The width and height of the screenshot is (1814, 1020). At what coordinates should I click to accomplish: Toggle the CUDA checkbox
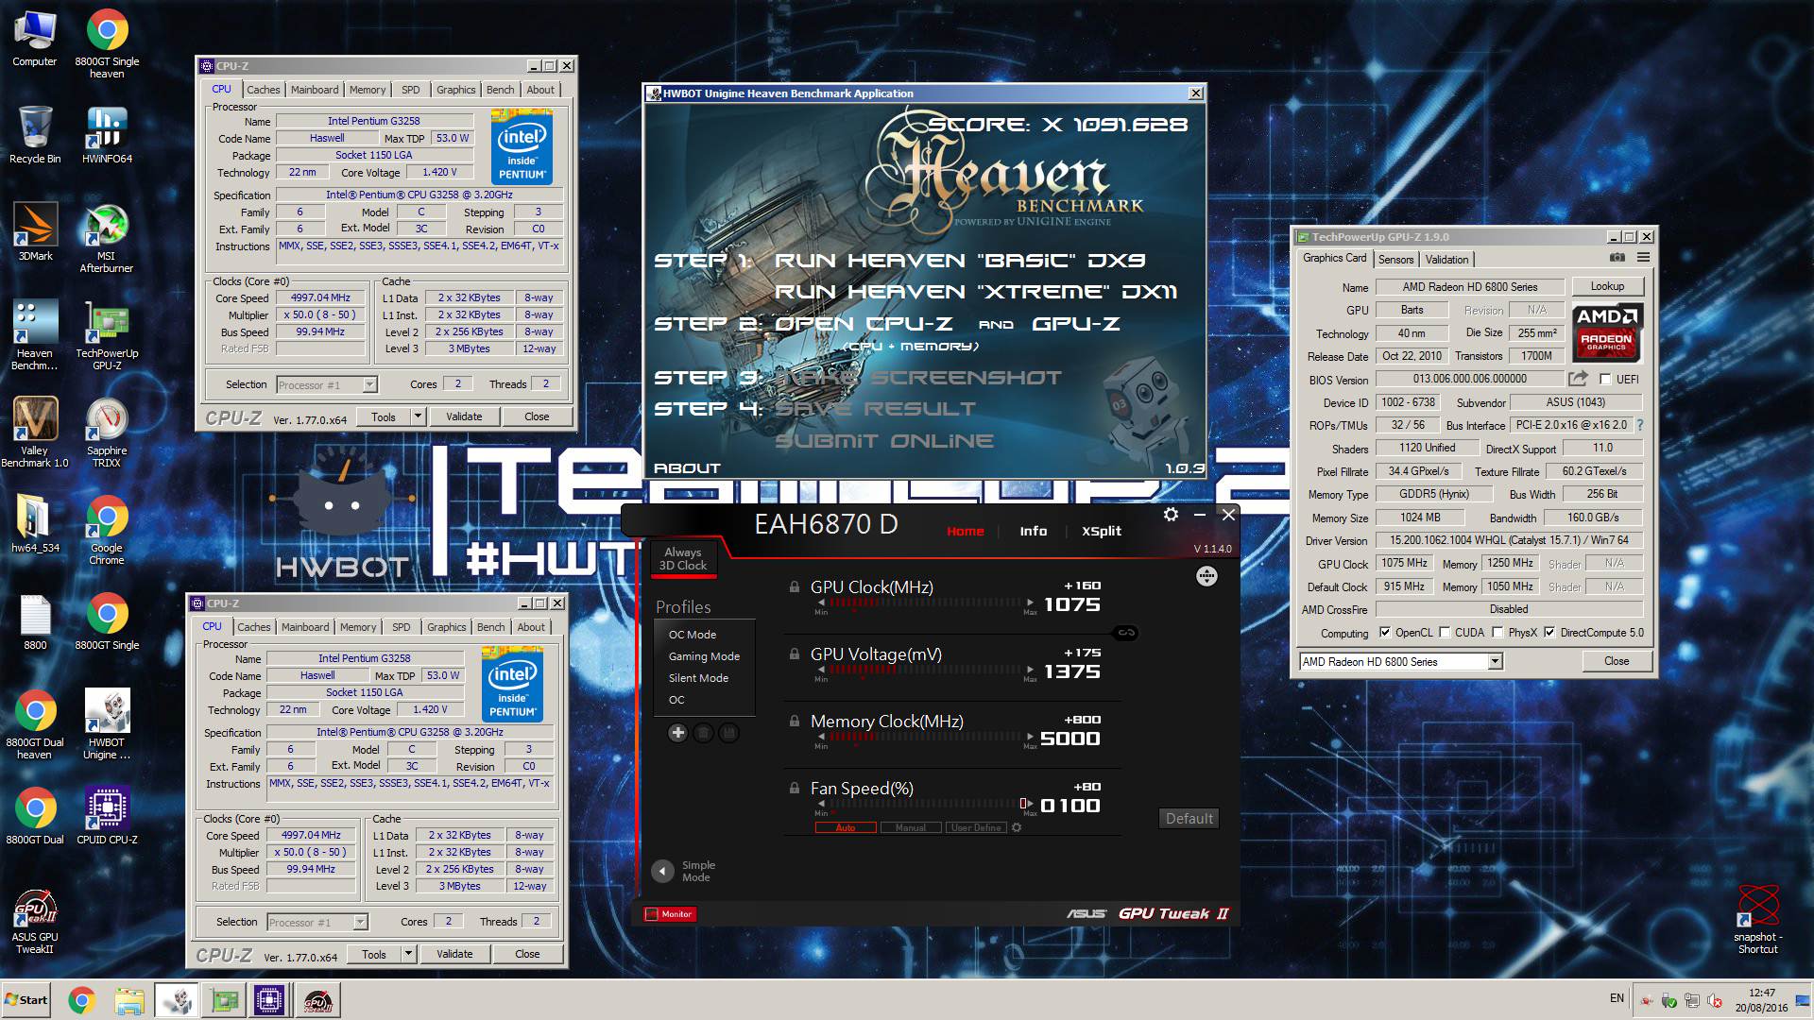(x=1445, y=633)
